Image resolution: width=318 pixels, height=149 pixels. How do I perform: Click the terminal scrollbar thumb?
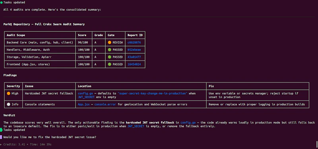(317, 144)
